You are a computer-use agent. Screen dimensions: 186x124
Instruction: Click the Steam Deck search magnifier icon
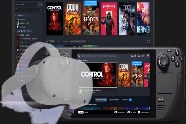(x=79, y=56)
